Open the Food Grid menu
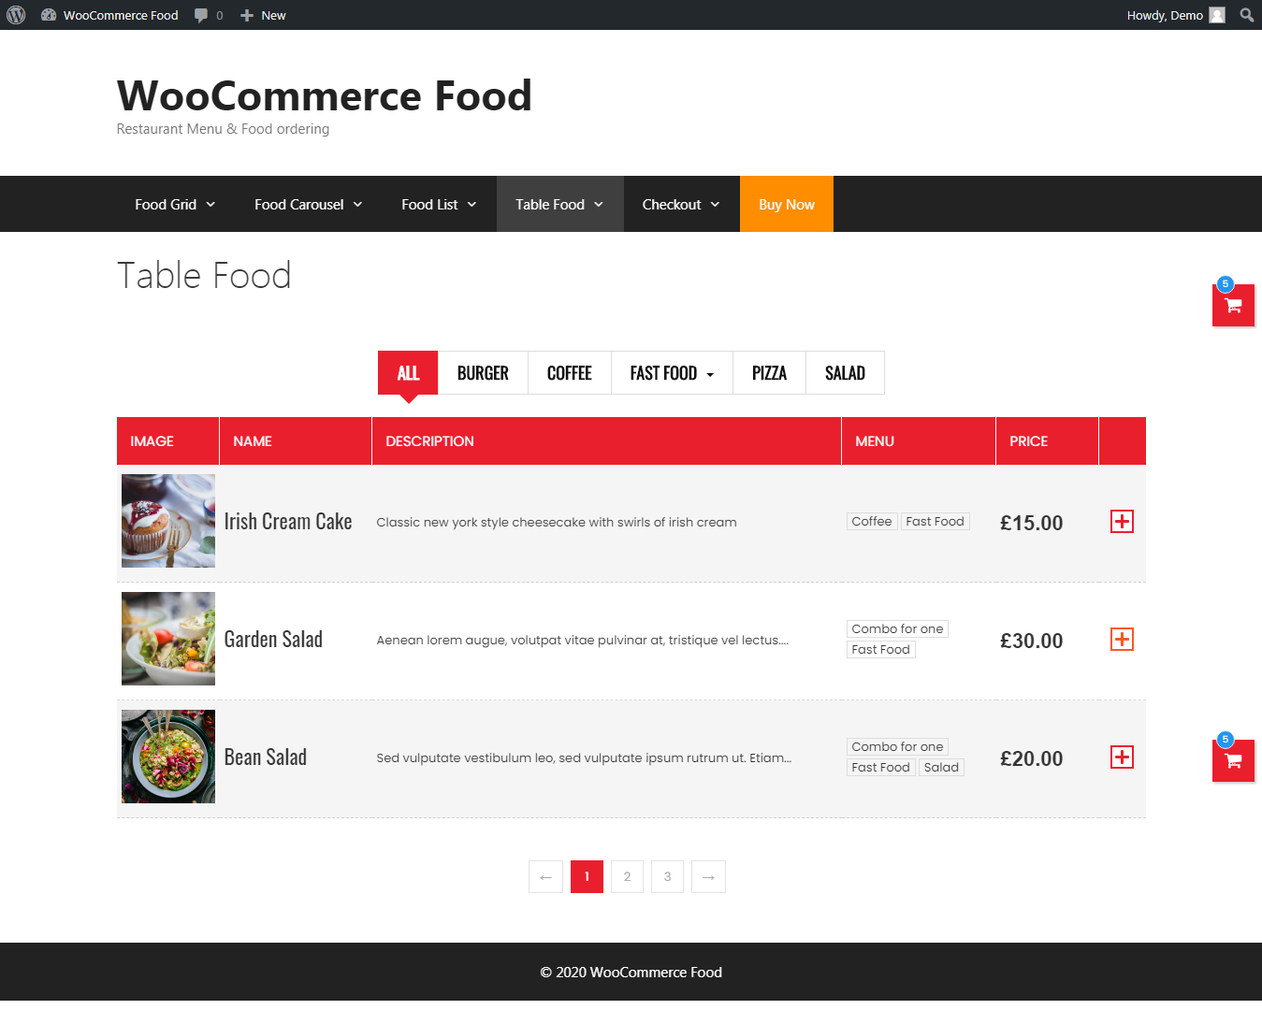Screen dimensions: 1262x1024 coord(173,204)
